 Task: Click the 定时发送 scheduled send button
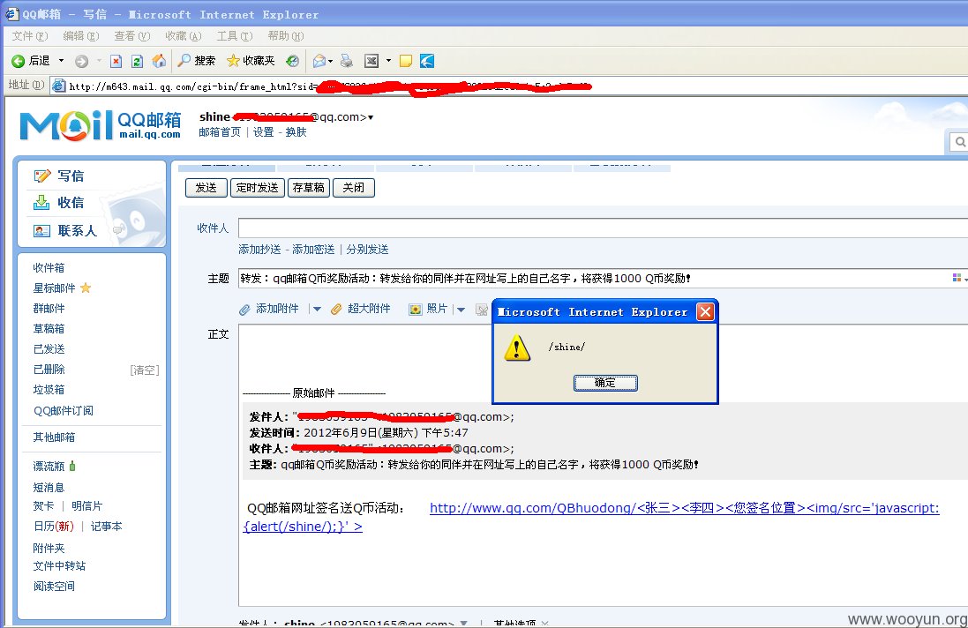click(x=258, y=188)
